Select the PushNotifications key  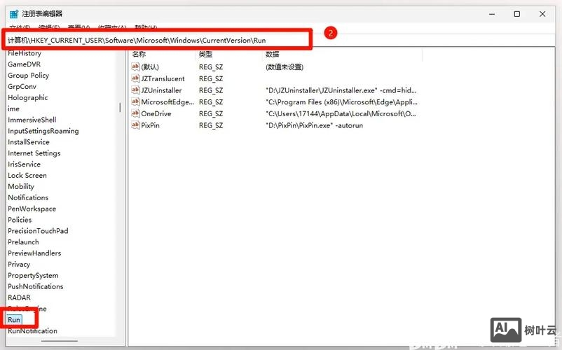pos(36,286)
